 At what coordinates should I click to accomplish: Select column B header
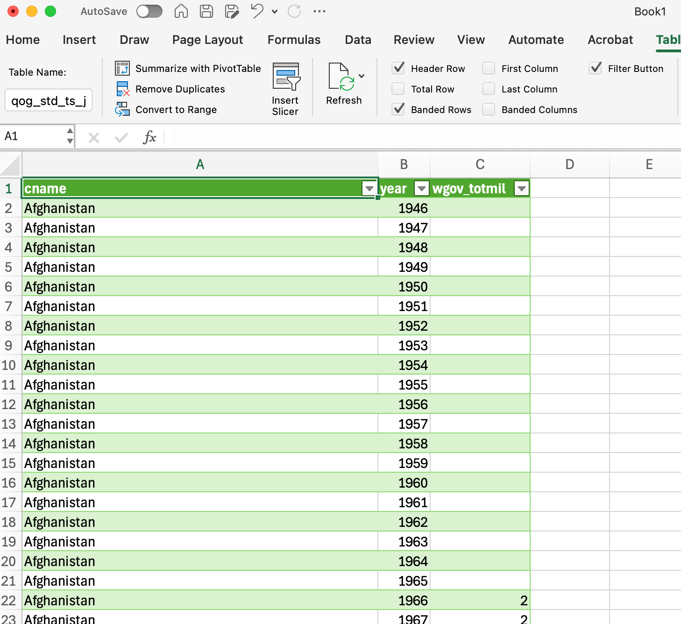point(404,164)
